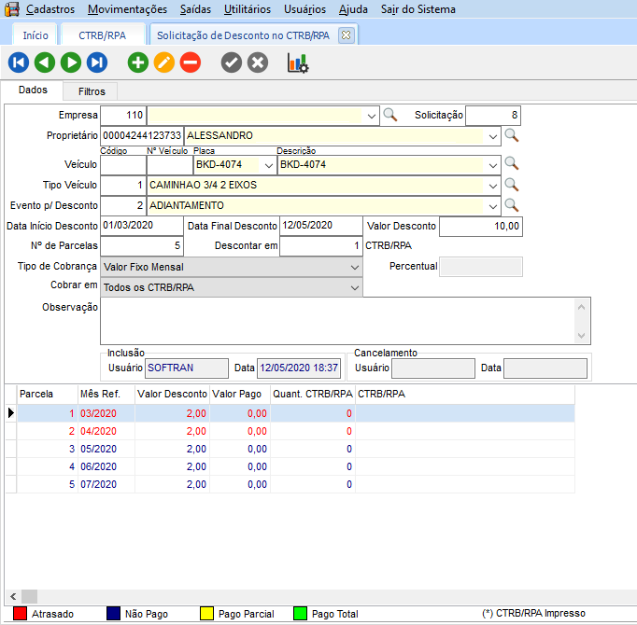This screenshot has width=637, height=625.
Task: Search Proprietário with magnifier icon
Action: (x=511, y=135)
